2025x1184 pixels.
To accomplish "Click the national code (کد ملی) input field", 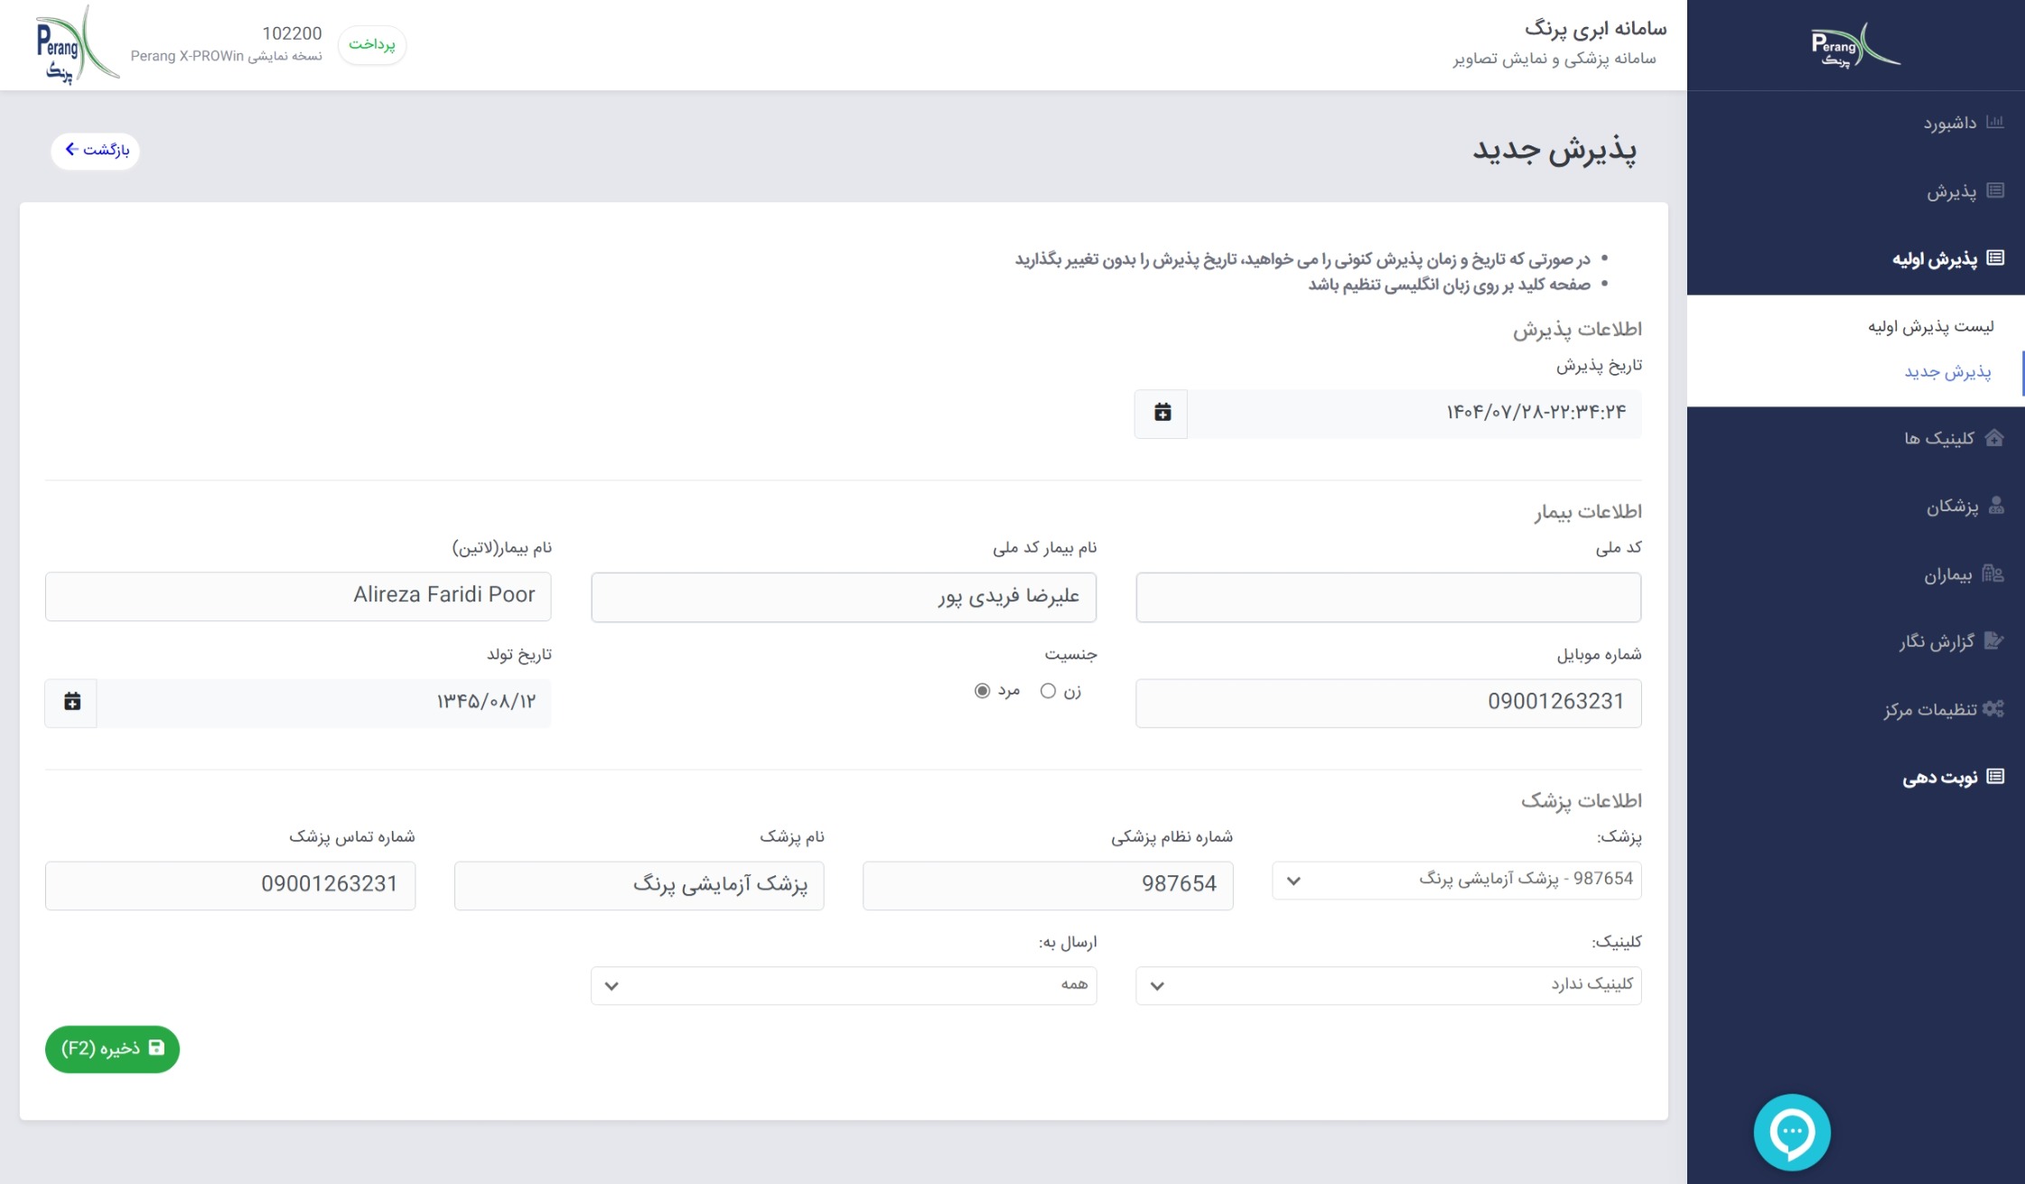I will 1387,597.
